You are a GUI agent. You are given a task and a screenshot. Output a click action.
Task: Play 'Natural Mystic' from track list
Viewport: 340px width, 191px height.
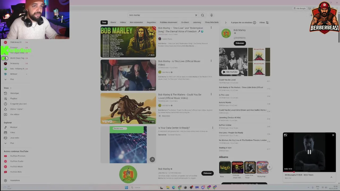244,104
